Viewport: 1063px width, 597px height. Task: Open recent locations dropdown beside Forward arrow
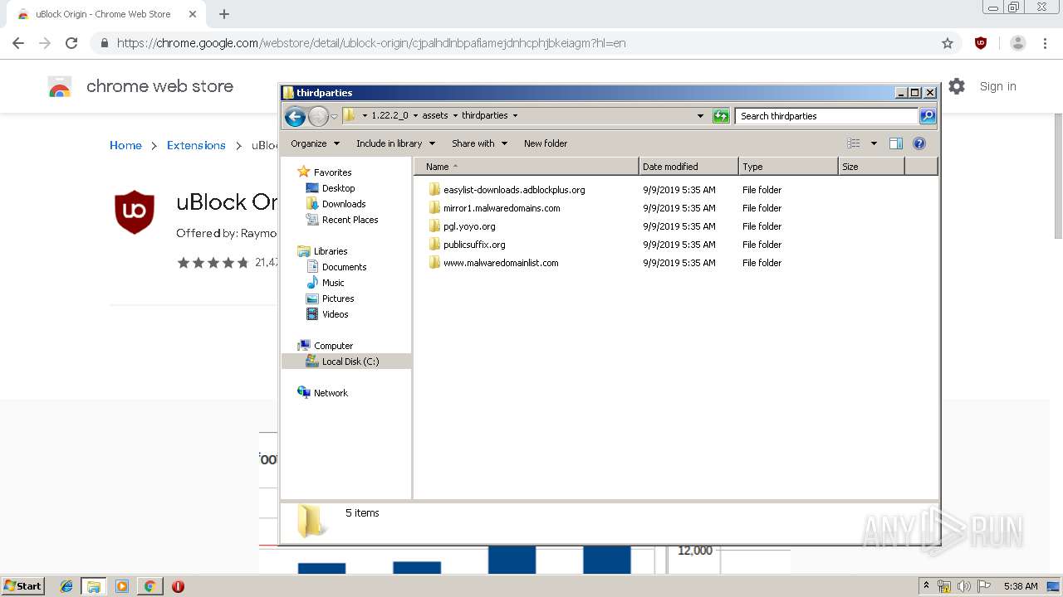334,116
